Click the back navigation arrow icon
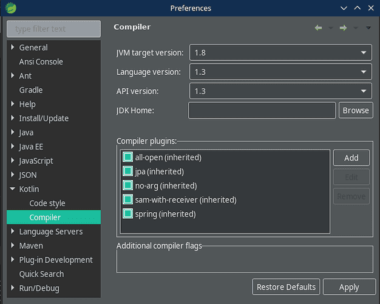This screenshot has height=304, width=380. pos(318,28)
